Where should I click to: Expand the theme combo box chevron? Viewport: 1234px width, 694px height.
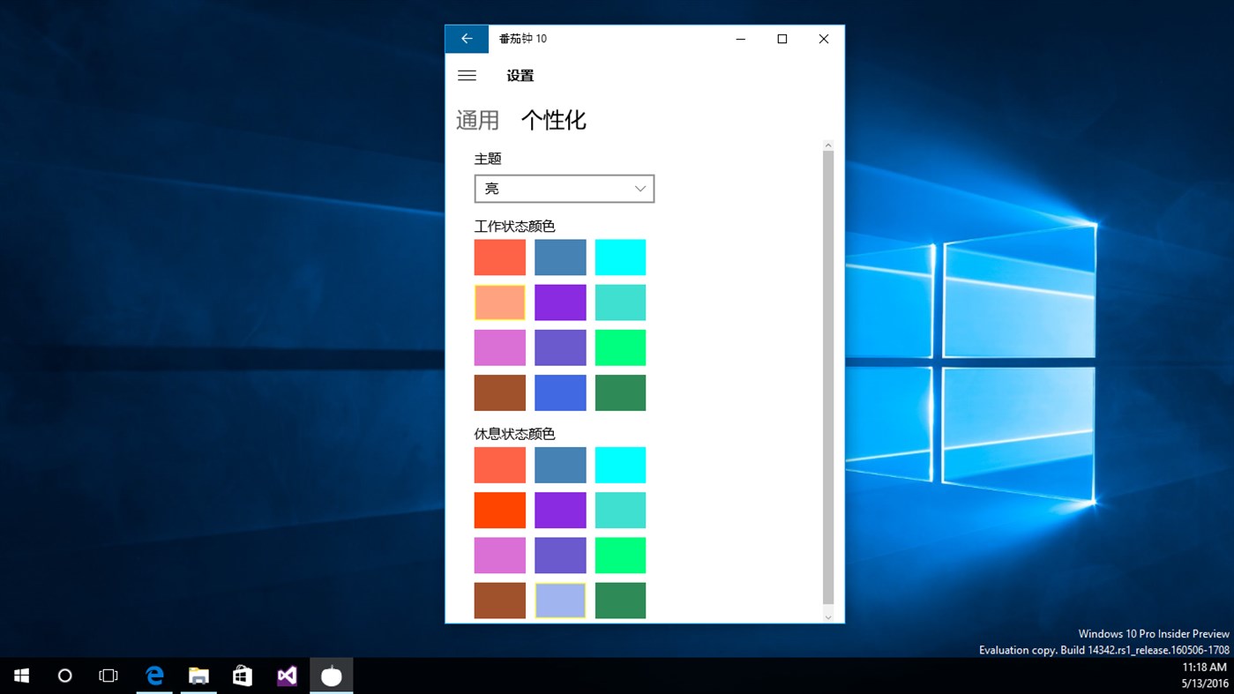coord(638,188)
